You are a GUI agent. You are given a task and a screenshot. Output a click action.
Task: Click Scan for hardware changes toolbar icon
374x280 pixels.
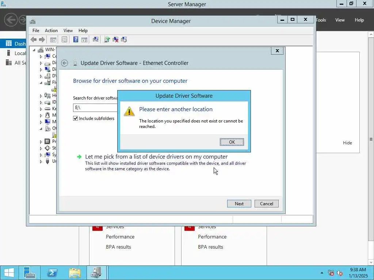click(x=96, y=39)
